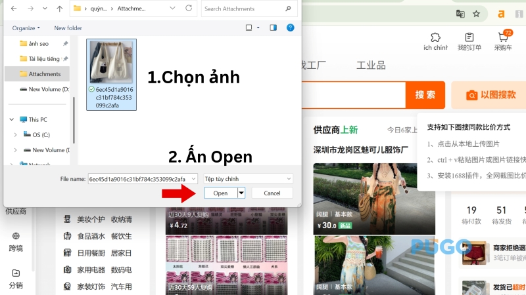Screen dimensions: 526x295
Task: Open 深圳市龙岗区魅可儿服饰厂 supplier link
Action: 360,149
